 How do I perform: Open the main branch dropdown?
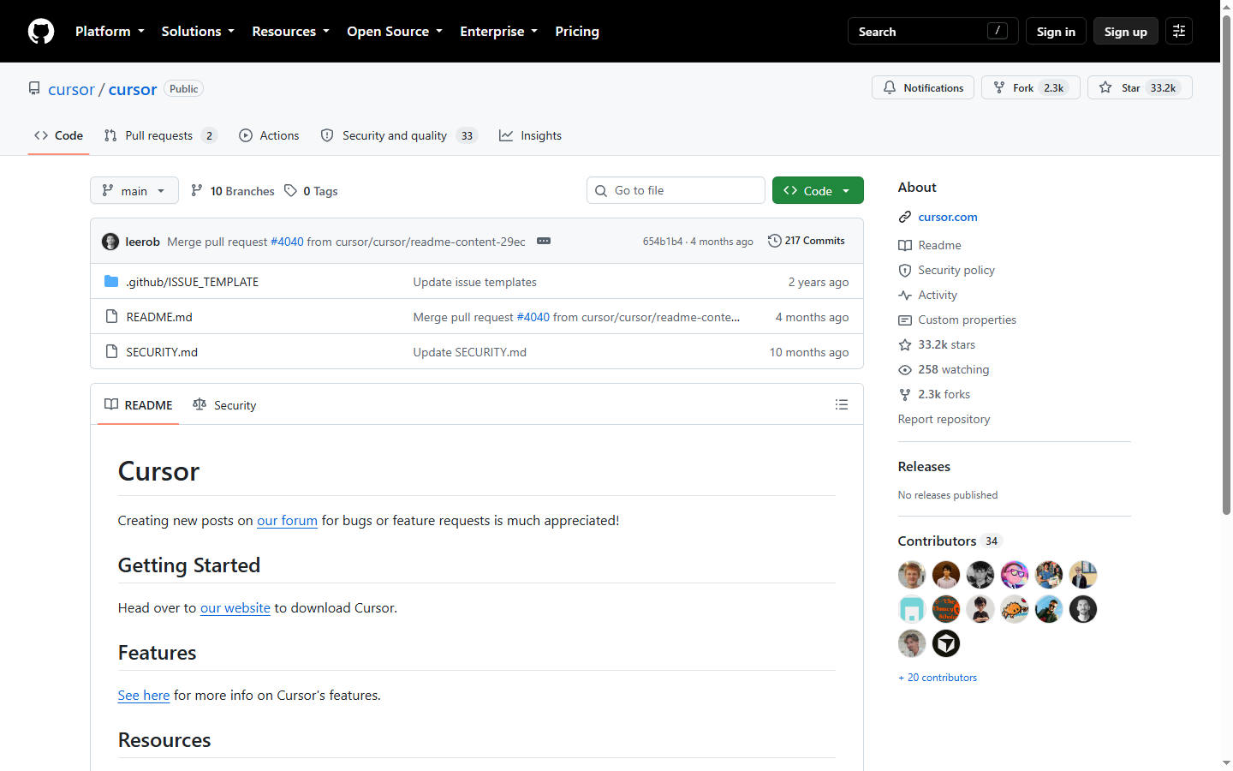pos(134,190)
